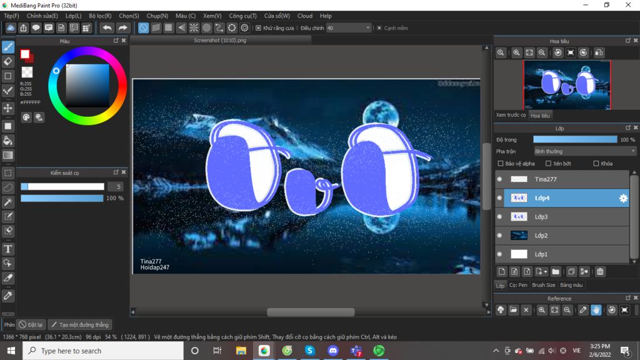The height and width of the screenshot is (360, 640).
Task: Click the Screenshot (1010).png document tab
Action: pos(220,41)
